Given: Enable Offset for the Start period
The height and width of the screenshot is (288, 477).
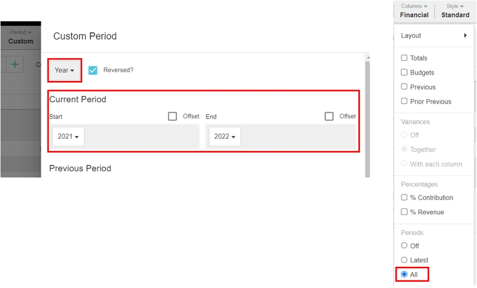Looking at the screenshot, I should click(x=172, y=116).
